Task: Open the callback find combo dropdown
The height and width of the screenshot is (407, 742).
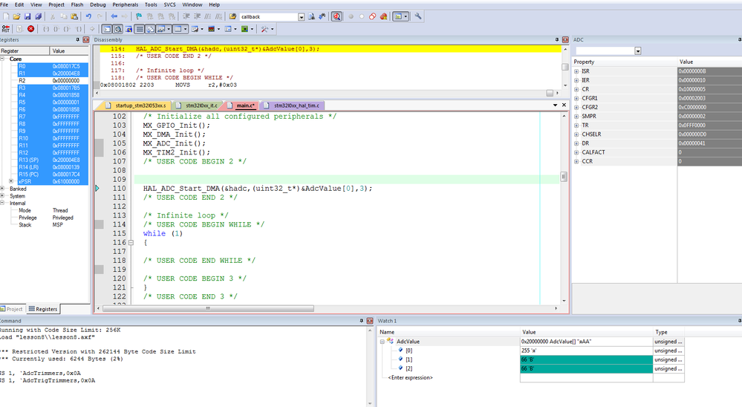Action: click(x=301, y=16)
